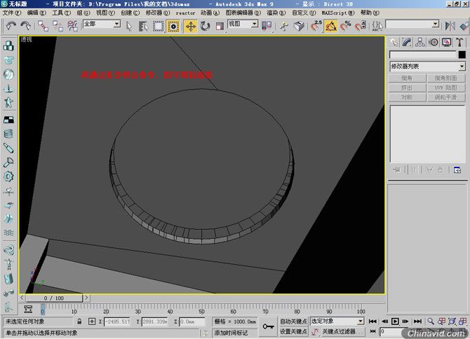Screen dimensions: 470x339
Task: Open the Select by Name dialog
Action: [143, 27]
